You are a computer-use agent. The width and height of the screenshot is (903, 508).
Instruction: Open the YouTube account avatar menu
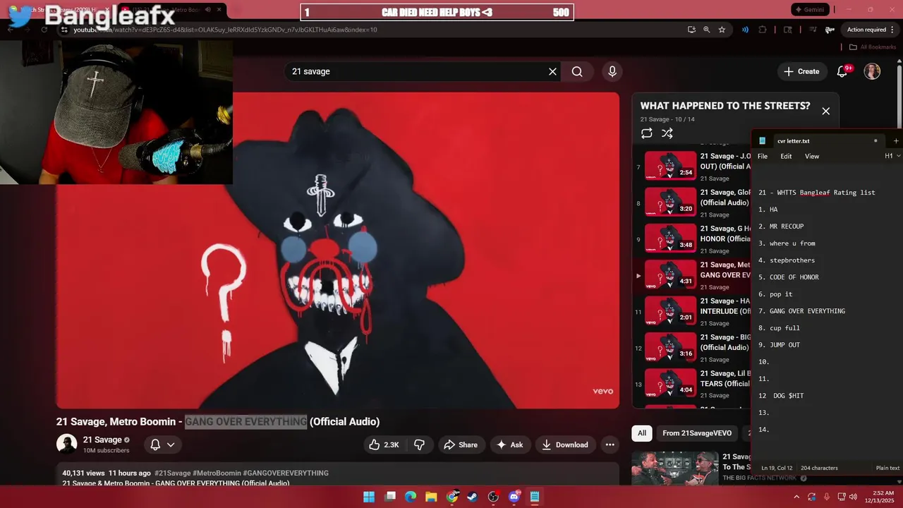pyautogui.click(x=872, y=71)
